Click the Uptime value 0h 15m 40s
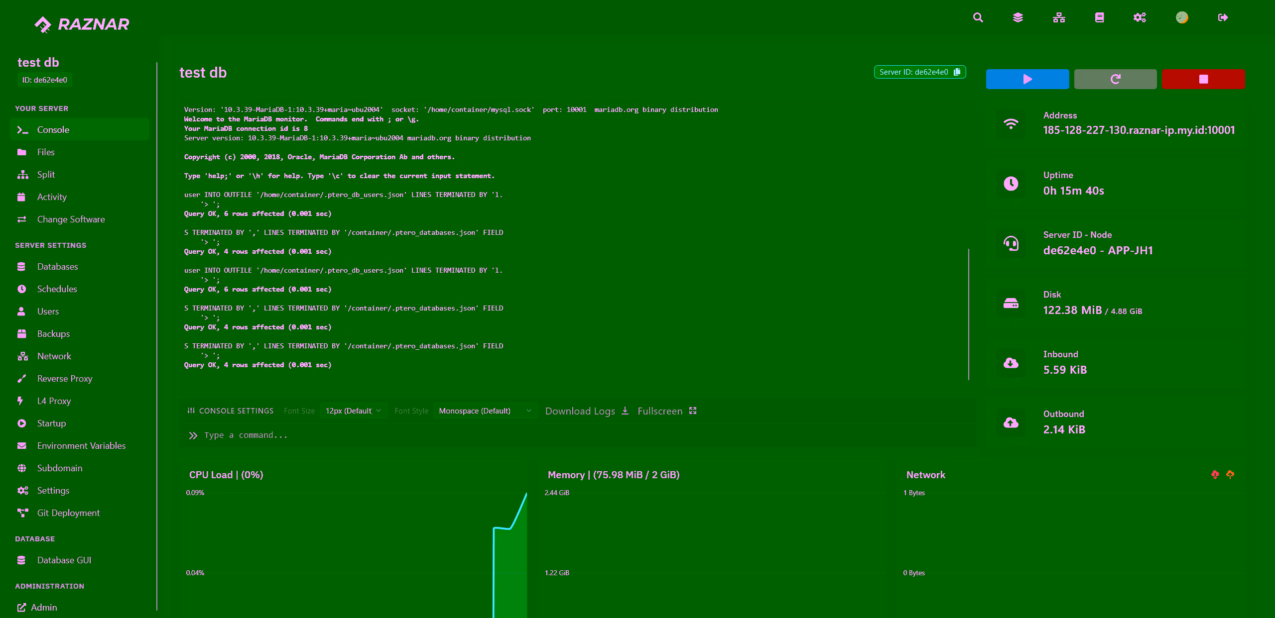 pyautogui.click(x=1073, y=191)
